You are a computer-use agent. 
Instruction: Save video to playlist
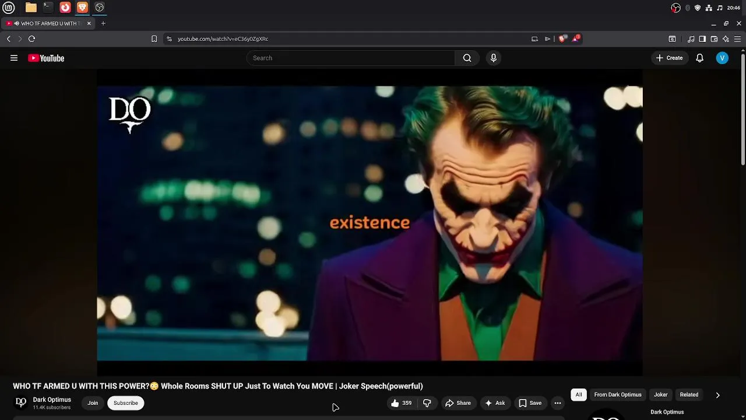tap(530, 403)
